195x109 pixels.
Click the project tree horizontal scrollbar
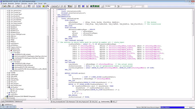[14, 99]
